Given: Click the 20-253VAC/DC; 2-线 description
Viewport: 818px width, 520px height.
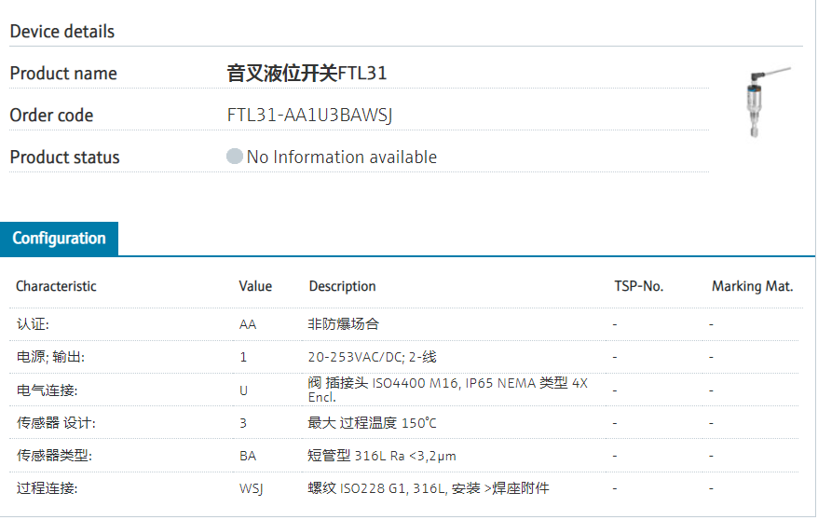Looking at the screenshot, I should pos(372,357).
